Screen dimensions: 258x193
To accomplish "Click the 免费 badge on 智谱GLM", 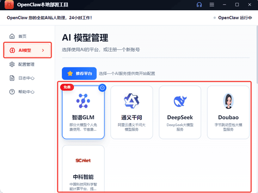I will coord(67,87).
